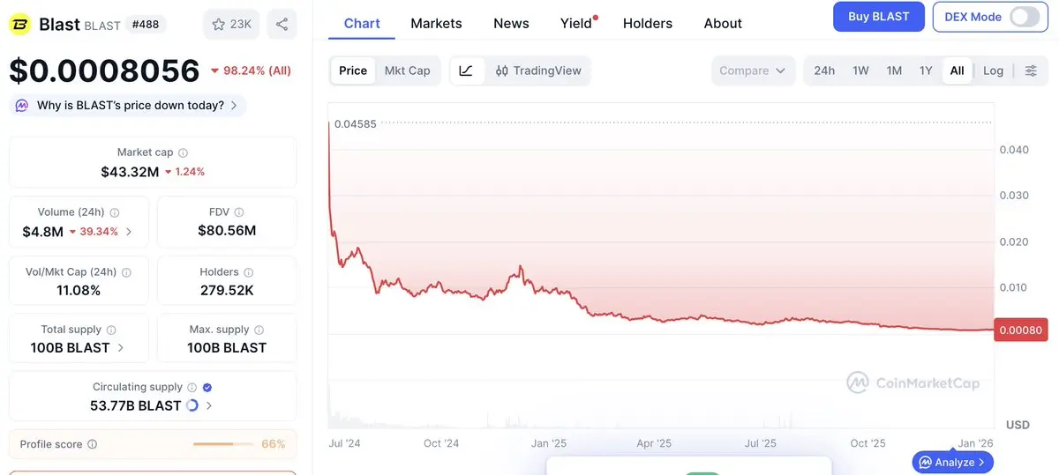Click the share icon button
1059x475 pixels.
click(x=282, y=24)
